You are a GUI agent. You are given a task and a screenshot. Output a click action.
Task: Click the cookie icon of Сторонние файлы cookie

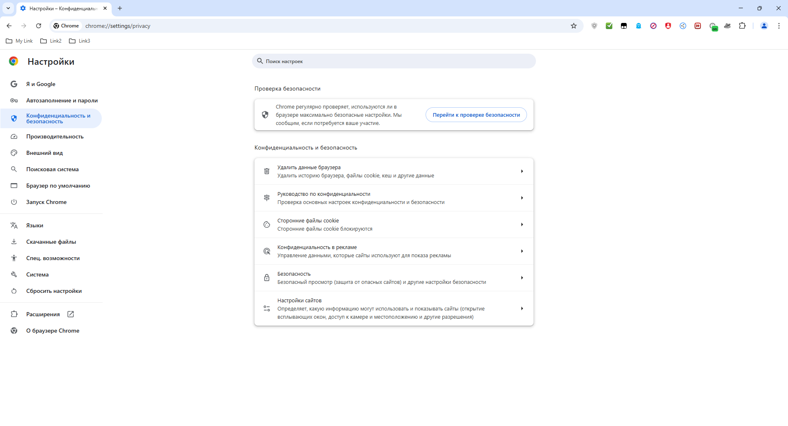[267, 224]
